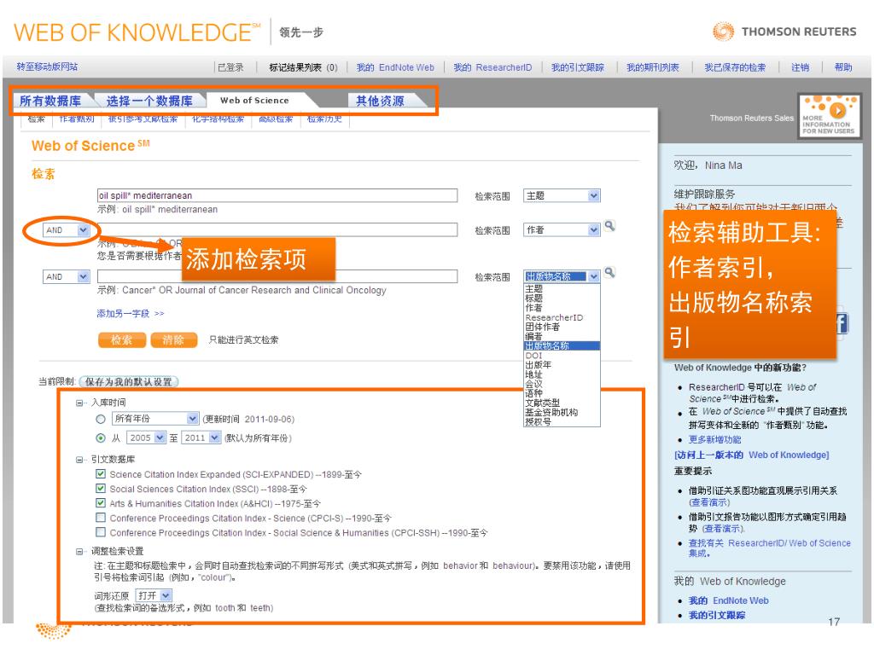Screen dimensions: 874x655
Task: Switch to 其他资源 tab
Action: (x=380, y=101)
